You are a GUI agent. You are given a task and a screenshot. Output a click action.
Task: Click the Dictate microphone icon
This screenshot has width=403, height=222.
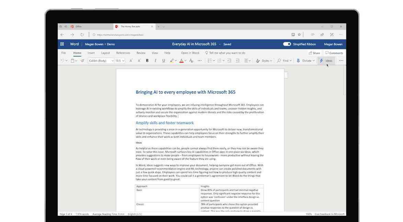coord(298,61)
